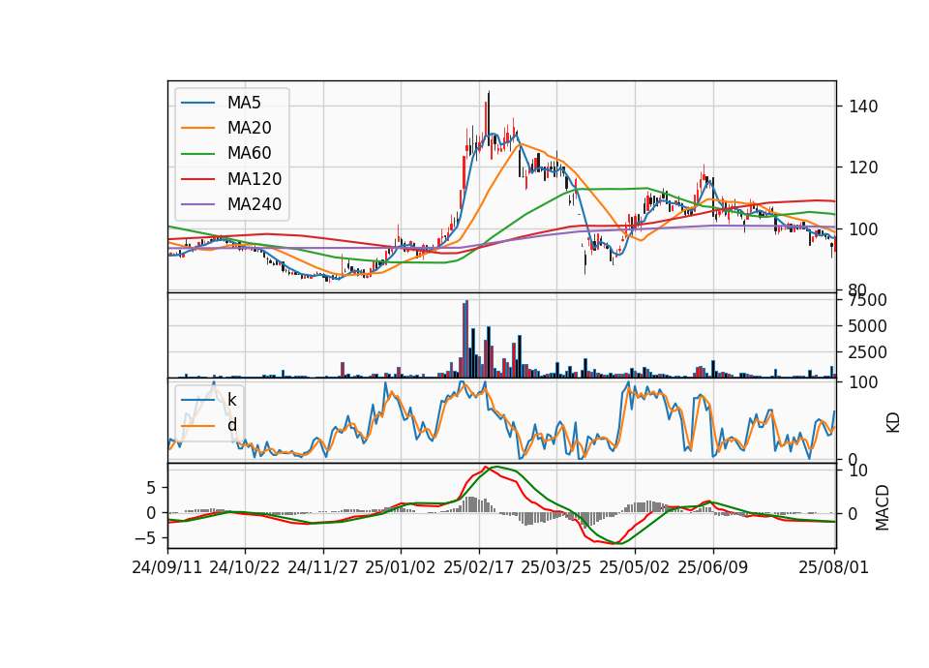
Task: Click the 25/01/02 date tick label
Action: (x=401, y=567)
